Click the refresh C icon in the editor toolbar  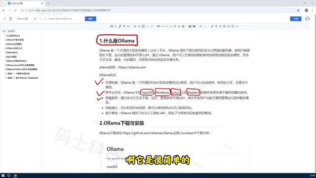233,26
